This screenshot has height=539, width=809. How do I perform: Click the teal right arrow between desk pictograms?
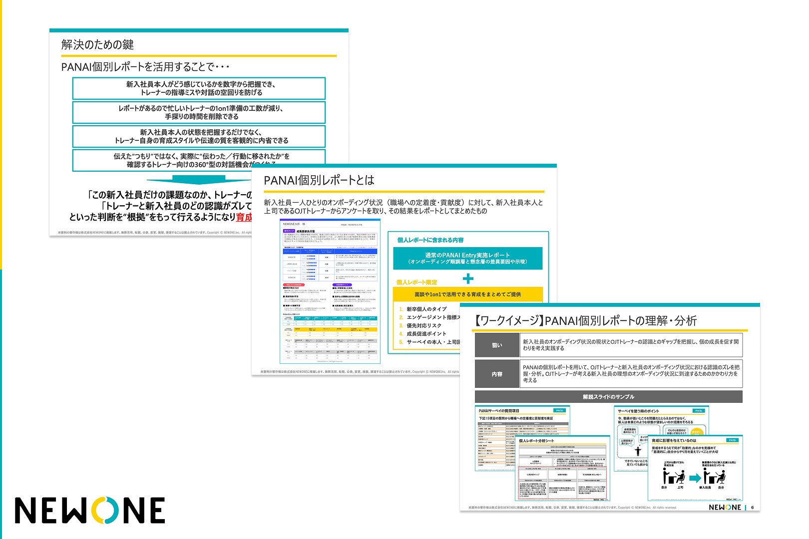point(695,478)
